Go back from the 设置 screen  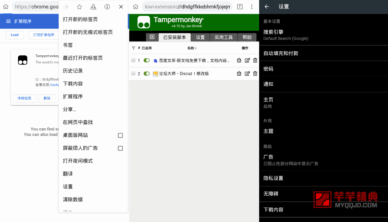tap(267, 7)
